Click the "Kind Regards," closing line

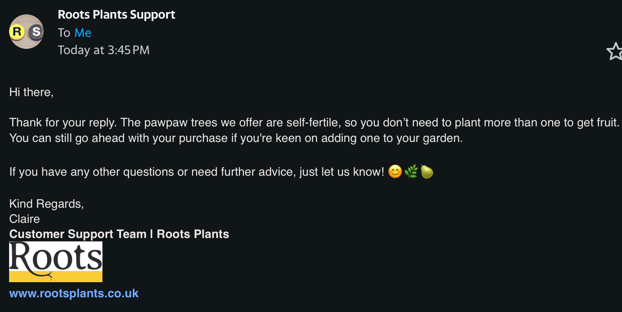pos(46,204)
